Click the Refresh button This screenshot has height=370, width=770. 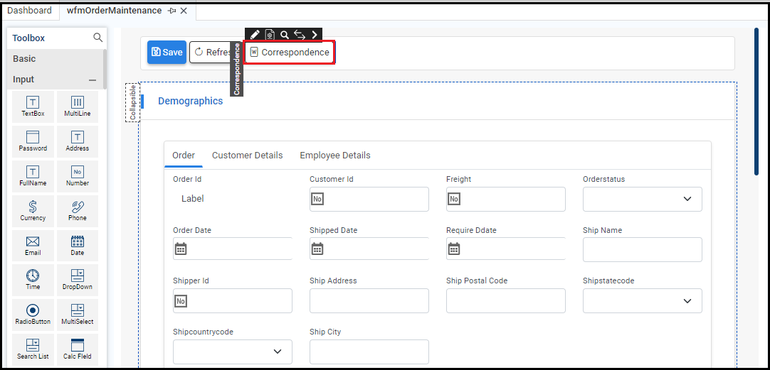(211, 52)
